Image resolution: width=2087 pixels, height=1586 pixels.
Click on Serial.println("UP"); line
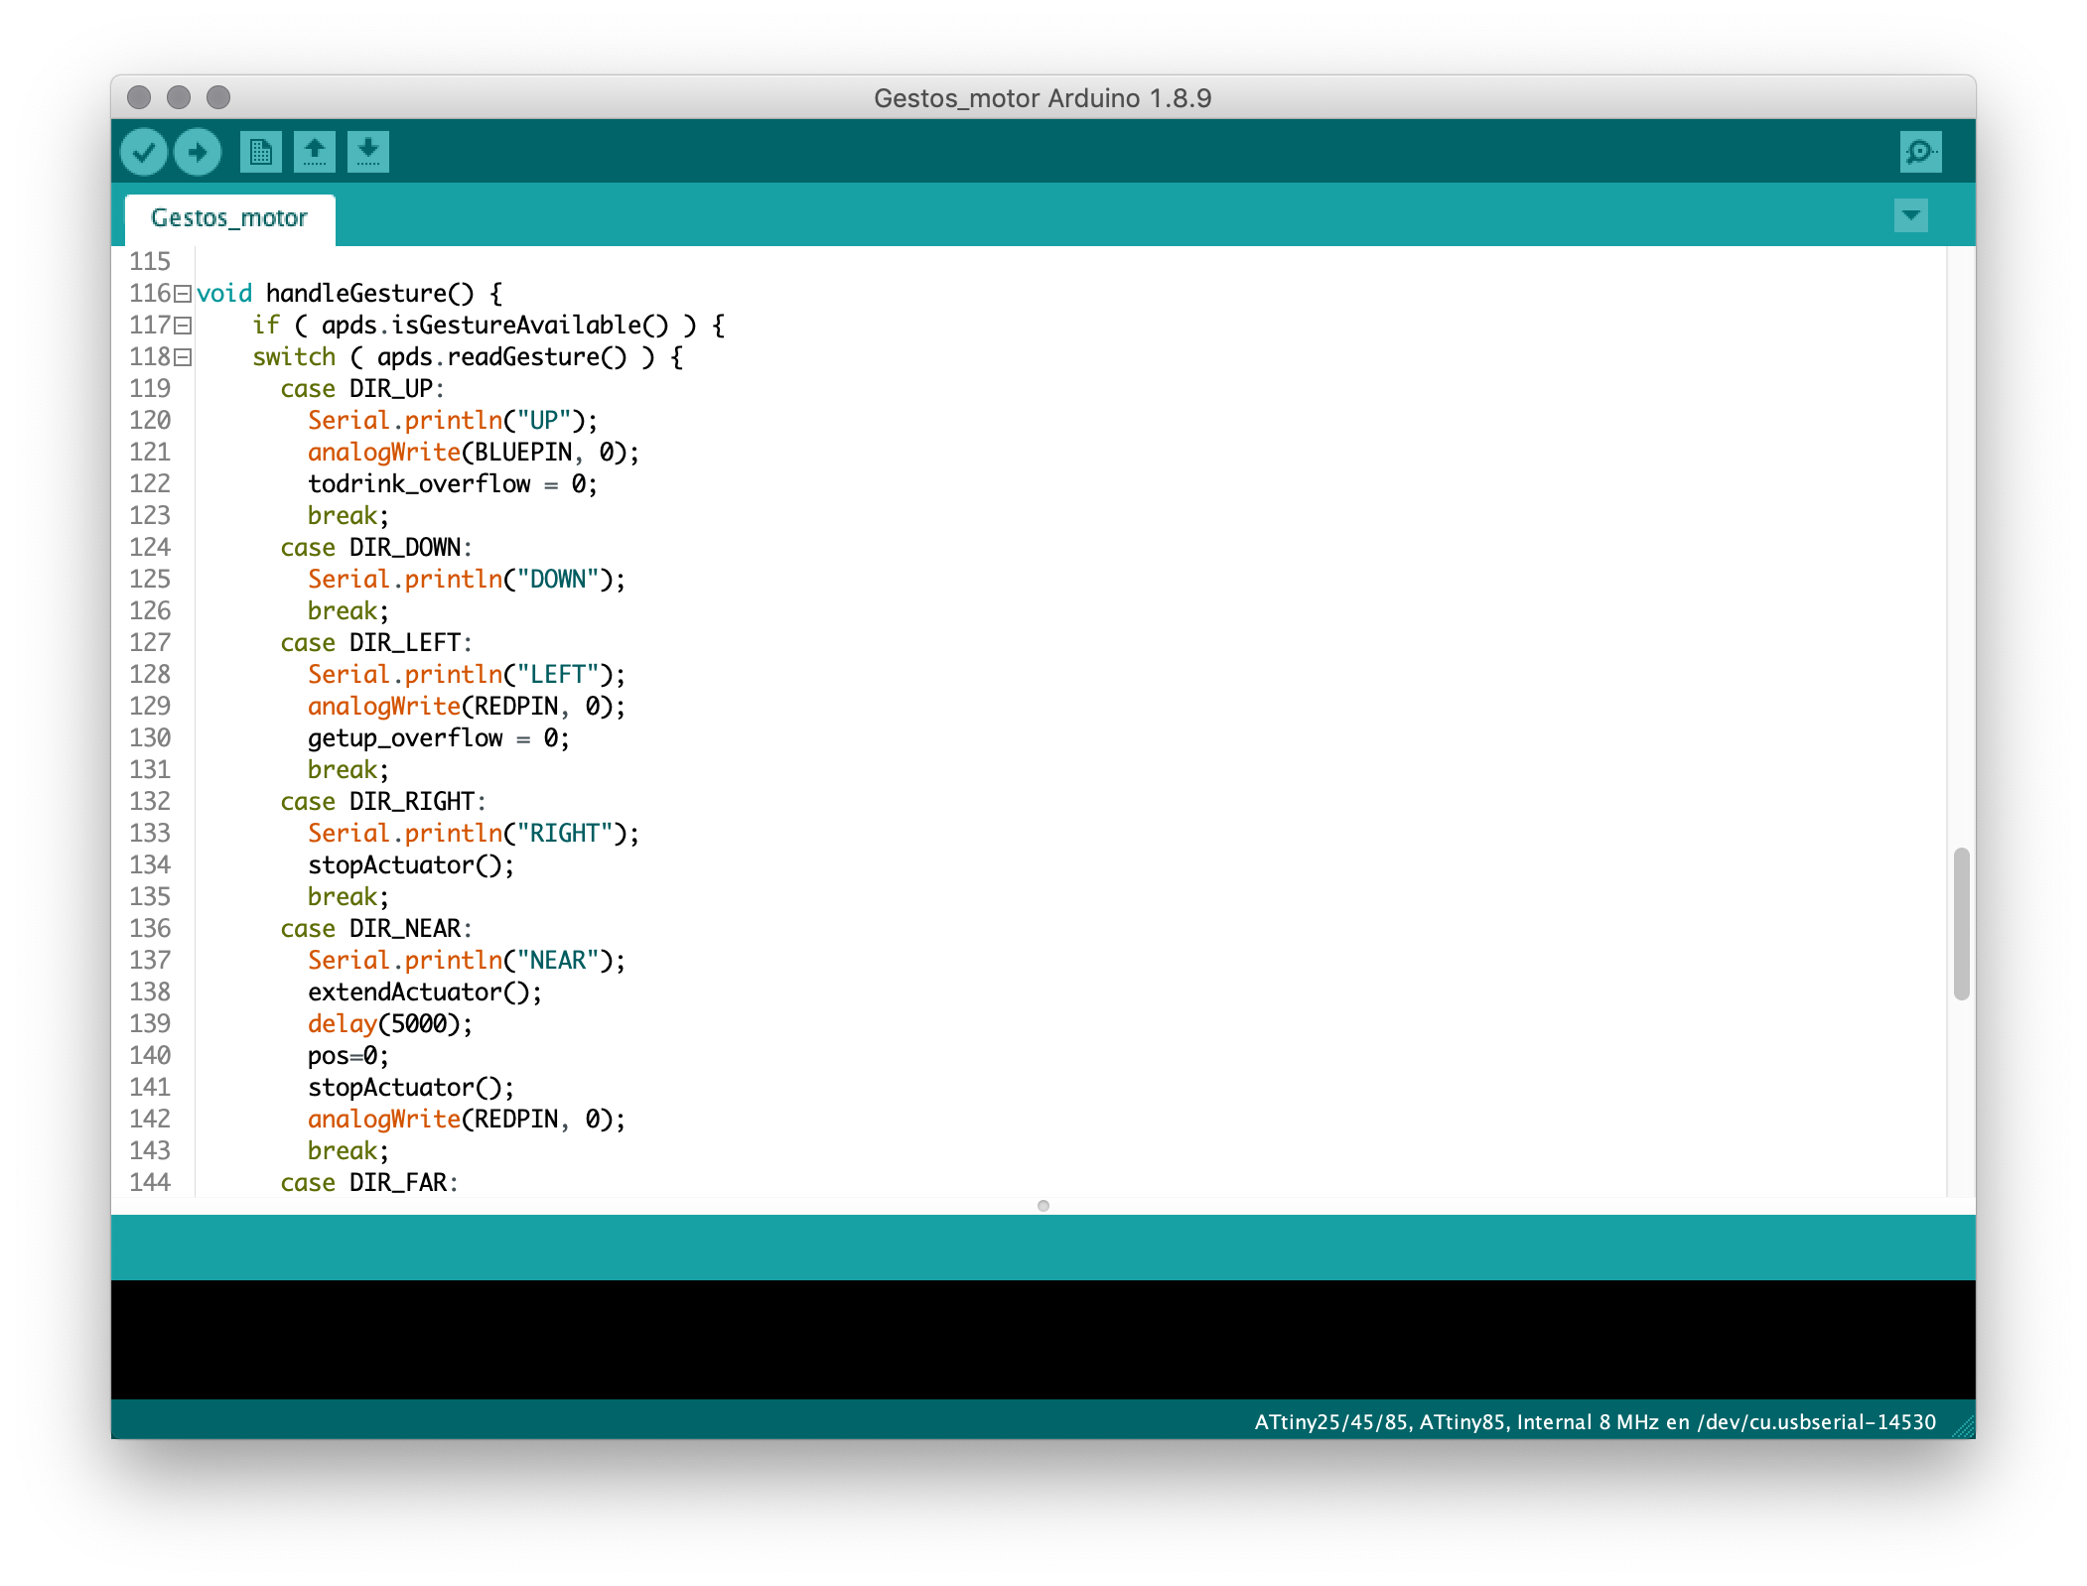click(x=453, y=421)
